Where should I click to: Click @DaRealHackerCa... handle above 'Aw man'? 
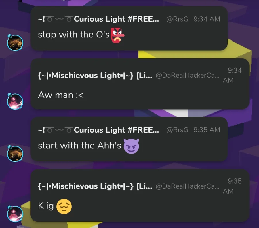(x=187, y=76)
